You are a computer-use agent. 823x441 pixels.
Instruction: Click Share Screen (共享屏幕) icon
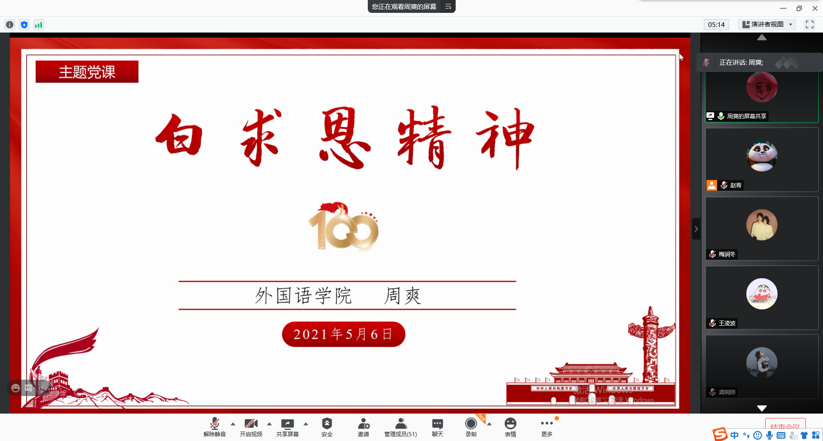click(287, 427)
